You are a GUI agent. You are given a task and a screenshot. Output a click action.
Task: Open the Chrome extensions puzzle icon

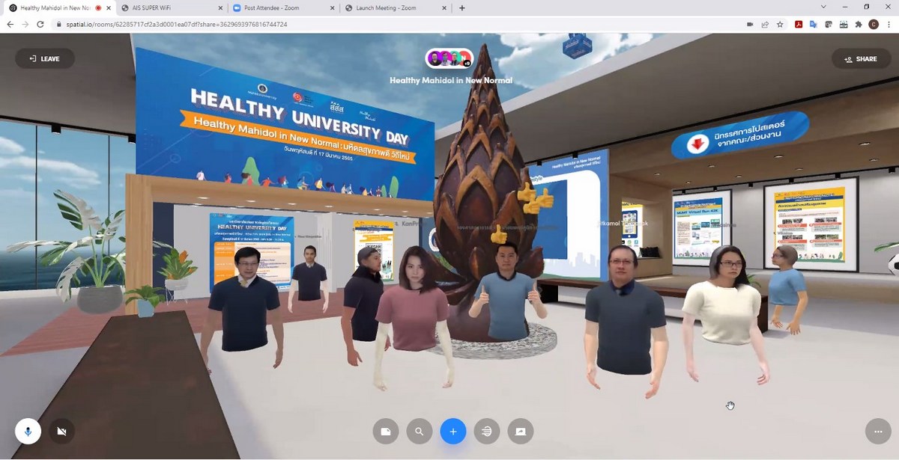coord(858,24)
